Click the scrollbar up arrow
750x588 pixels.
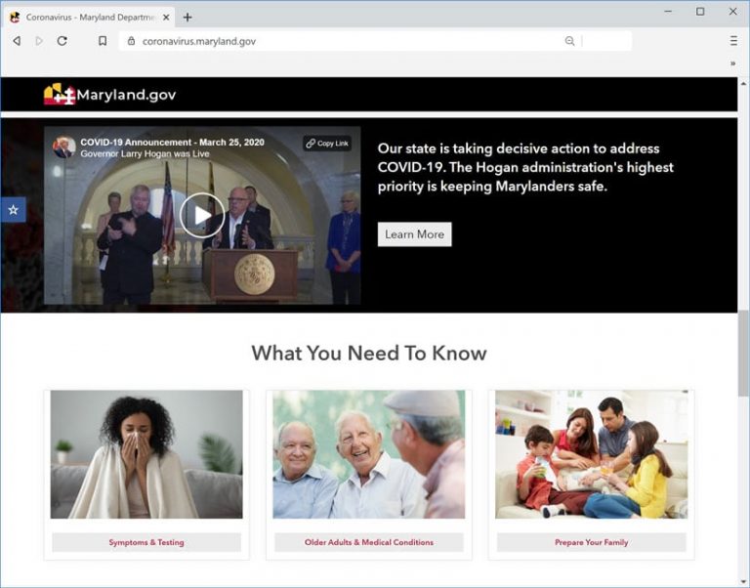(743, 83)
